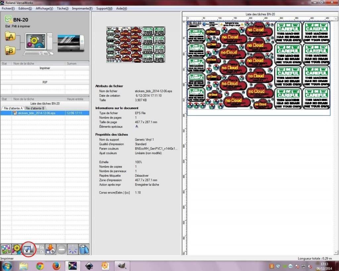Click the circled Print icon in bottom toolbar

28,249
